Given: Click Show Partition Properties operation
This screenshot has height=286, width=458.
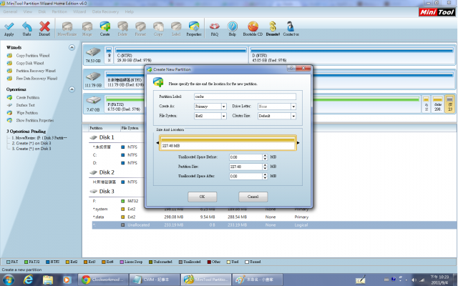Looking at the screenshot, I should (35, 120).
